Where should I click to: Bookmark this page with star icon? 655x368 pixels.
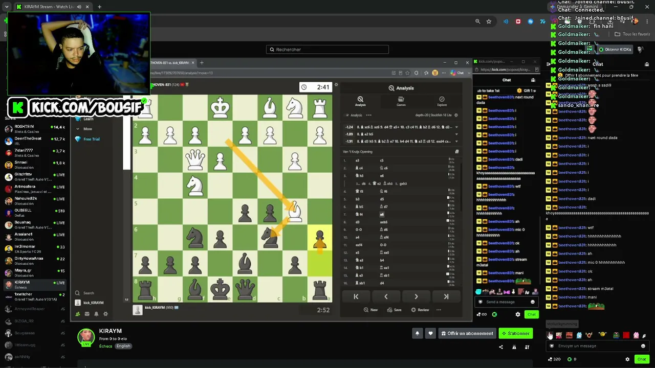tap(489, 21)
